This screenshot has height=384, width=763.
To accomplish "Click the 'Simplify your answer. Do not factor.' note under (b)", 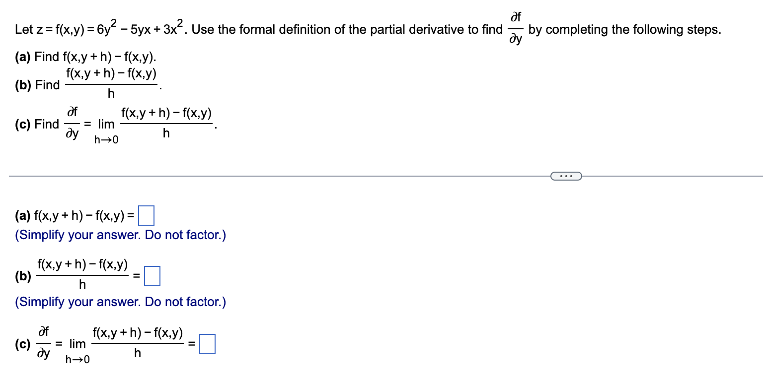I will [119, 302].
